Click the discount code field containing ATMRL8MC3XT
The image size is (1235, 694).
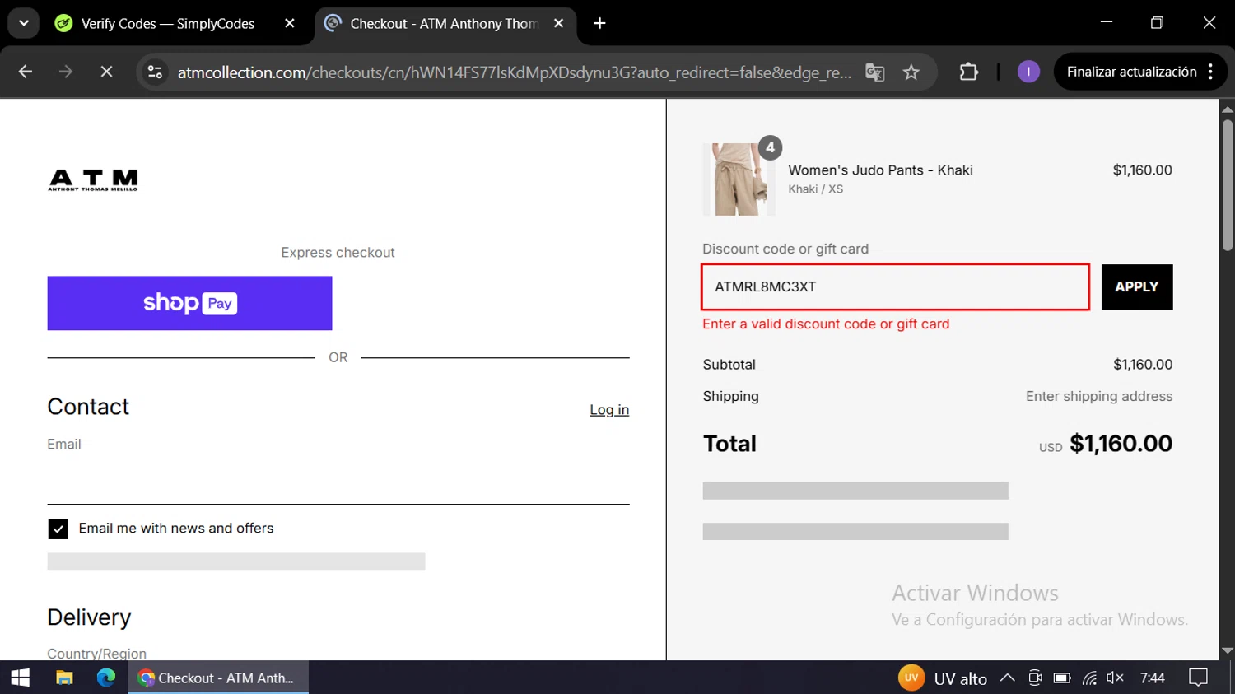tap(896, 287)
